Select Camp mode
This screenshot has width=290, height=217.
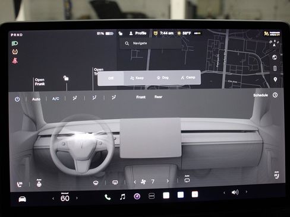[188, 78]
